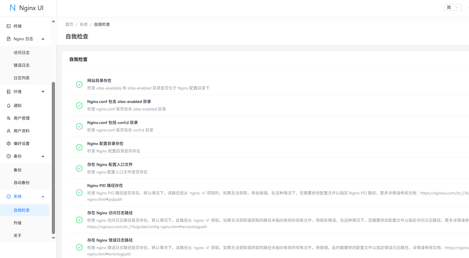
Task: Collapse the 系统 submenu chevron
Action: [43, 196]
